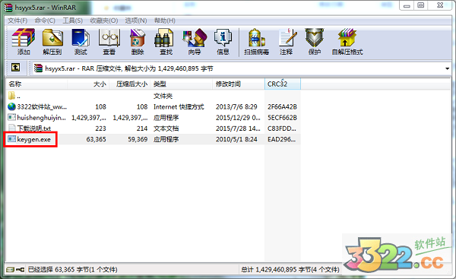Sort by 名称 column header
Screen dimensions: 456x279
pos(36,84)
